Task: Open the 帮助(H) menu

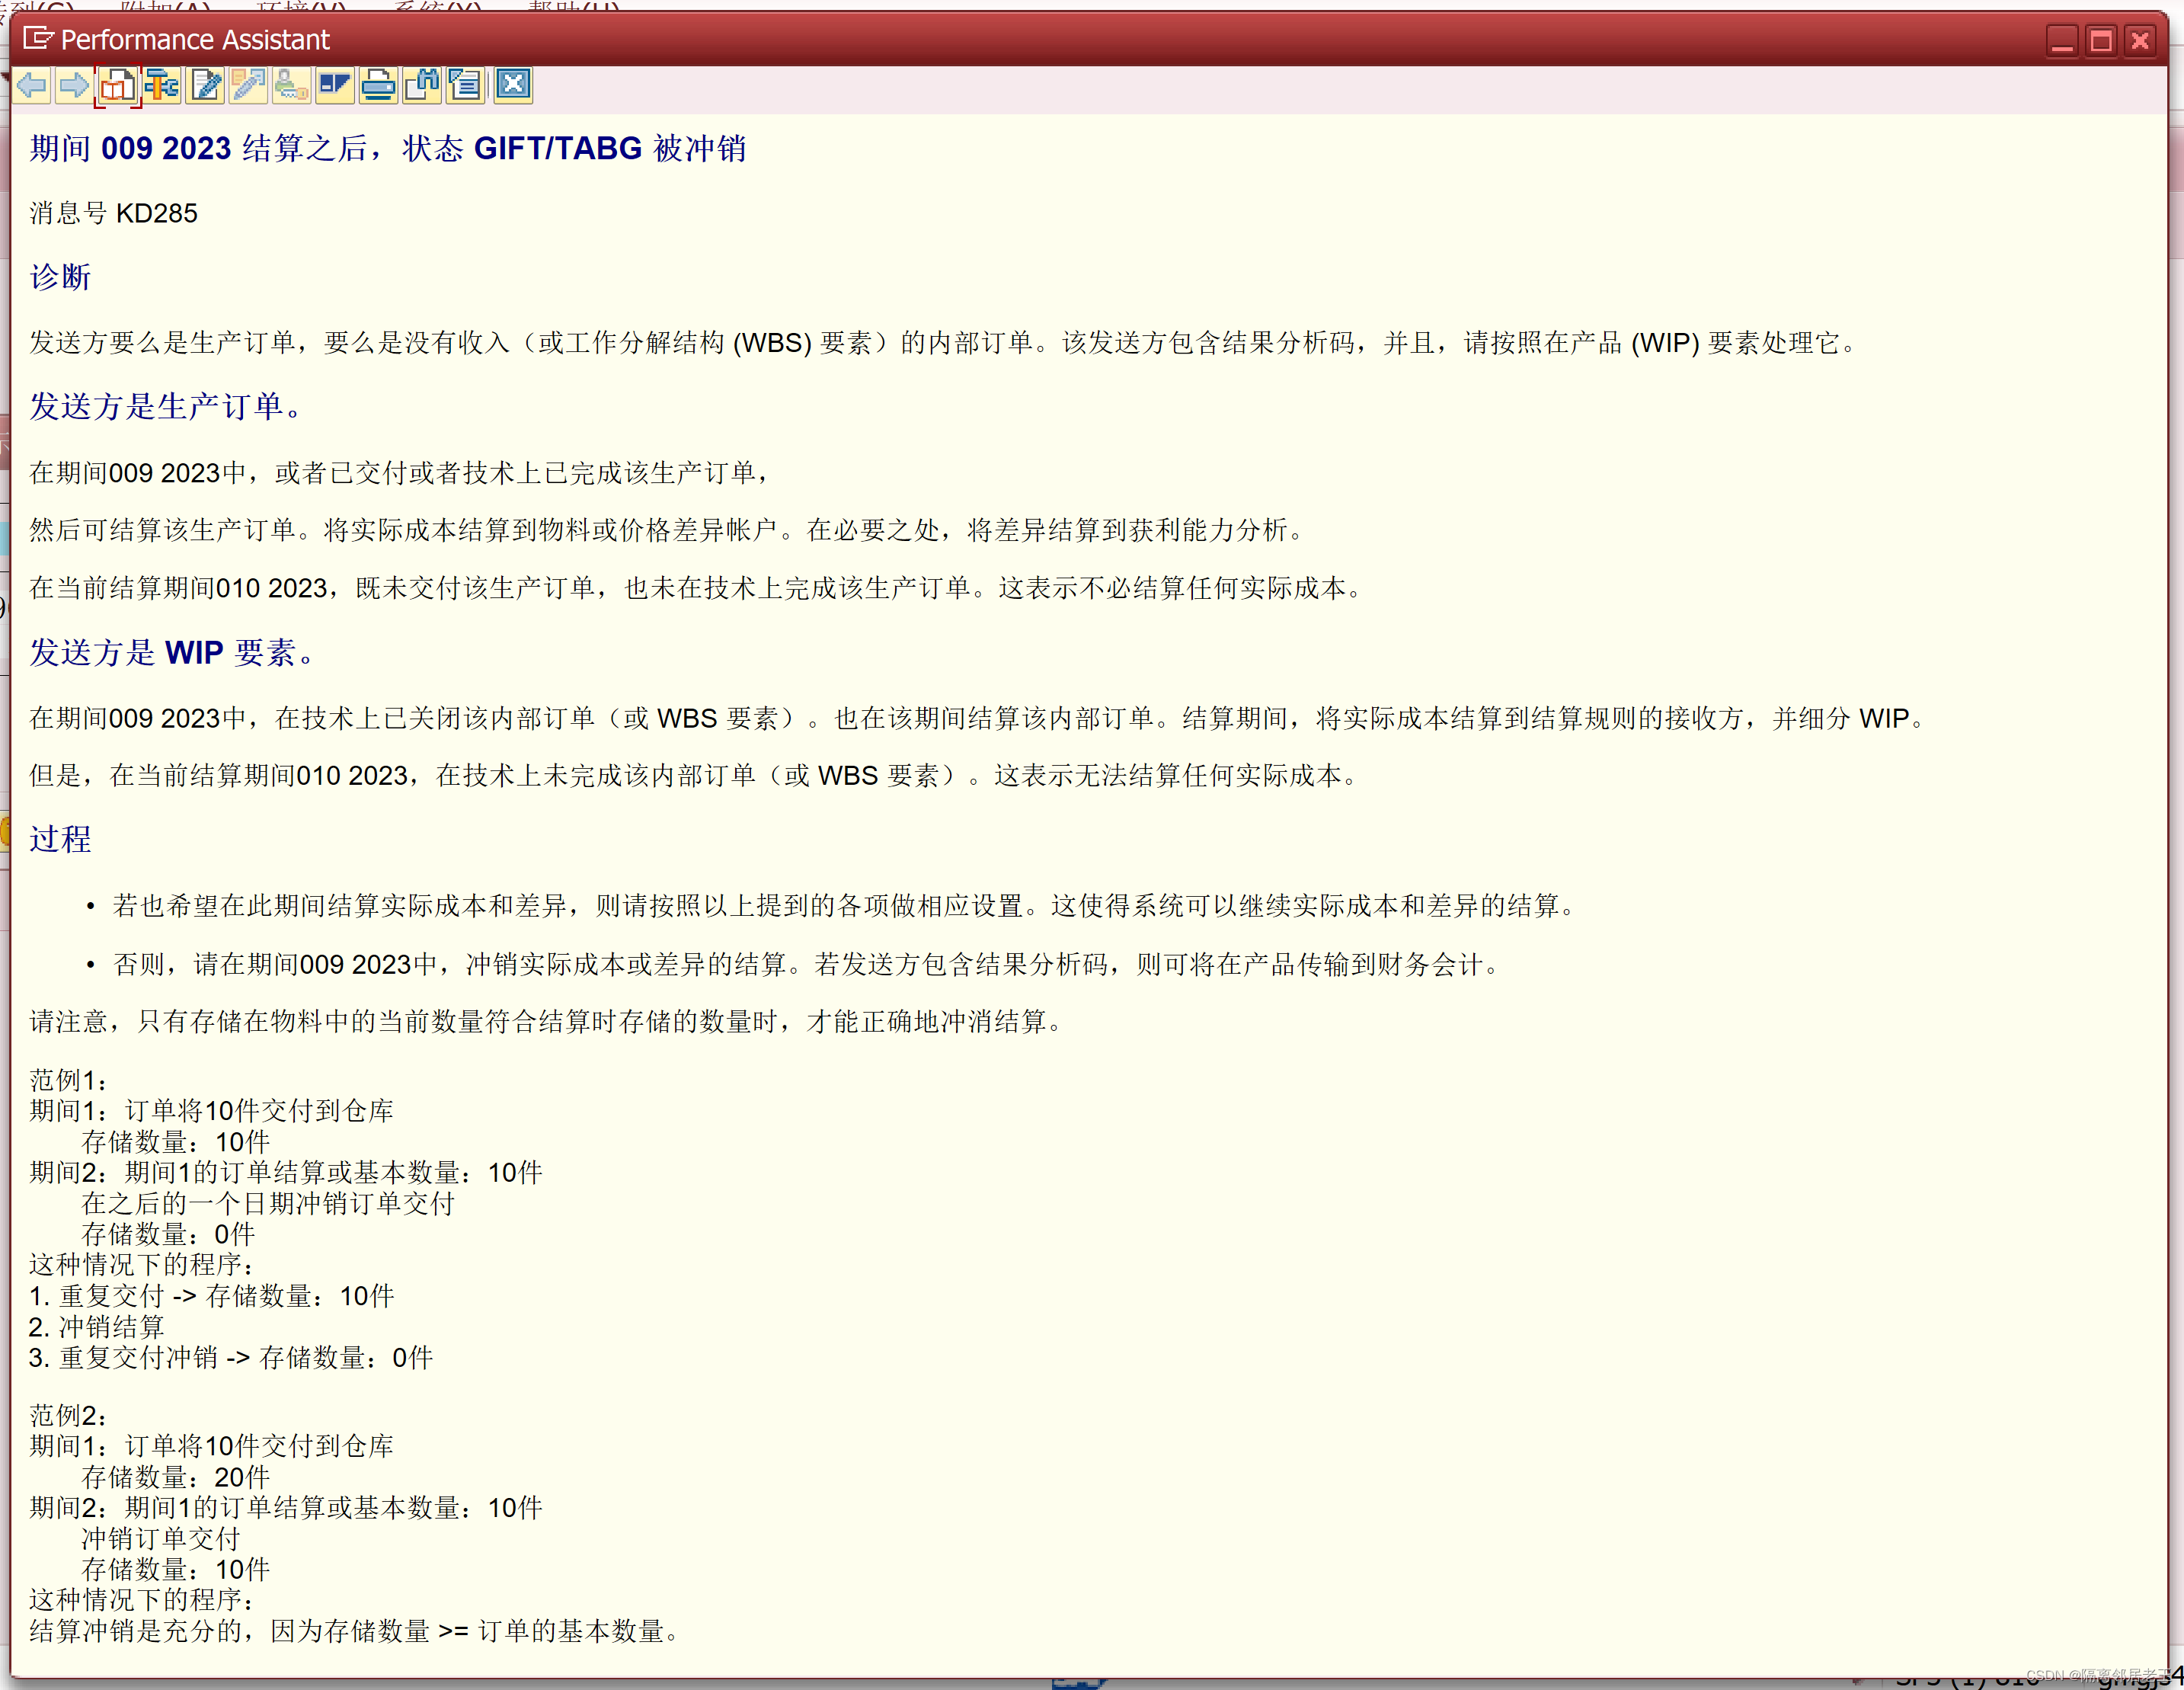Action: pyautogui.click(x=573, y=8)
